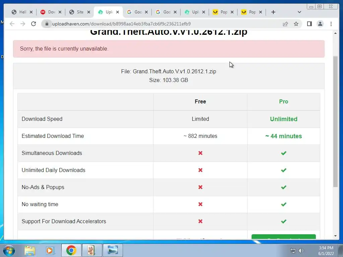Open the Windows Start menu orb
The width and height of the screenshot is (343, 257).
coord(9,250)
